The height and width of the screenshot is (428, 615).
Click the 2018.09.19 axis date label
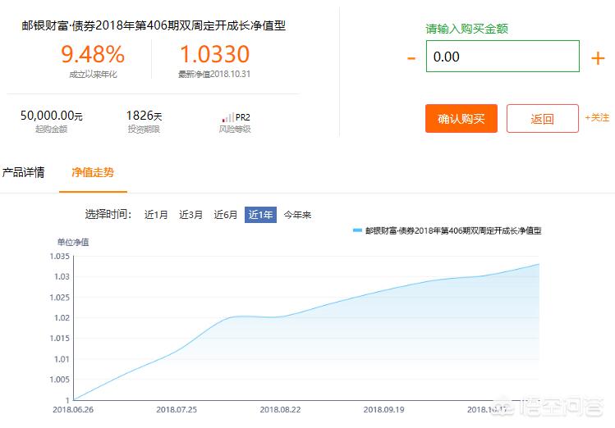pyautogui.click(x=383, y=410)
